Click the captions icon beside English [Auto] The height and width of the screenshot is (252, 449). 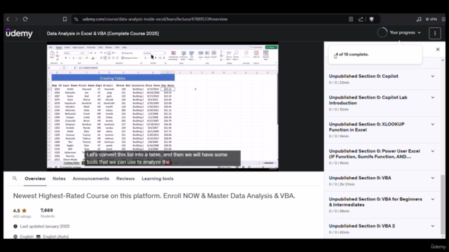(39, 237)
